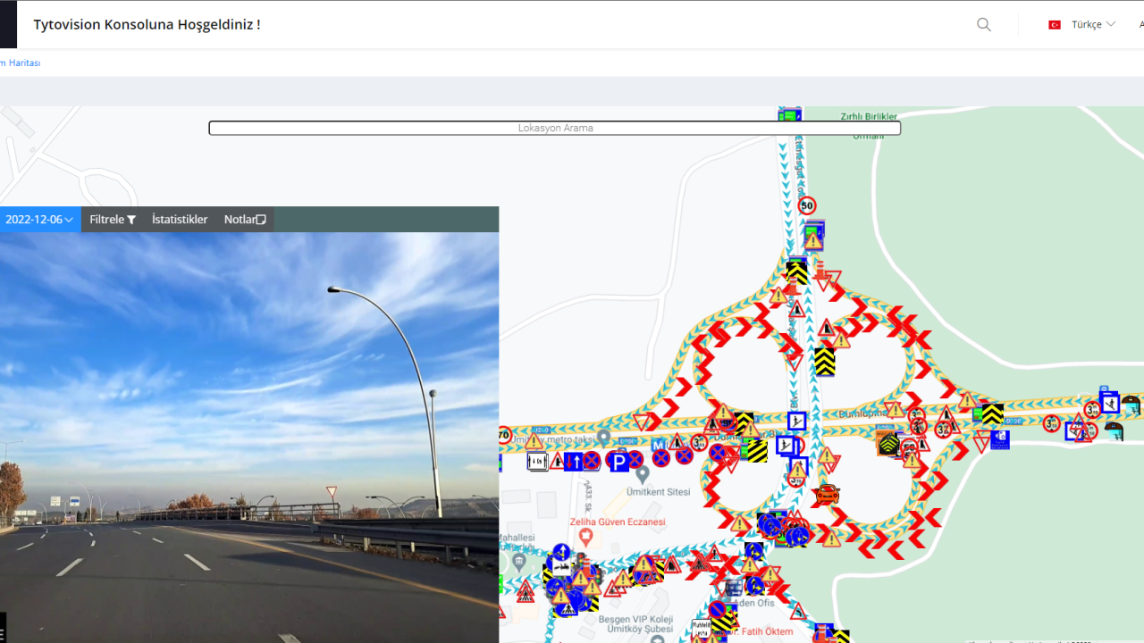Select a red no-stopping sign marker
Image resolution: width=1144 pixels, height=643 pixels.
(591, 461)
